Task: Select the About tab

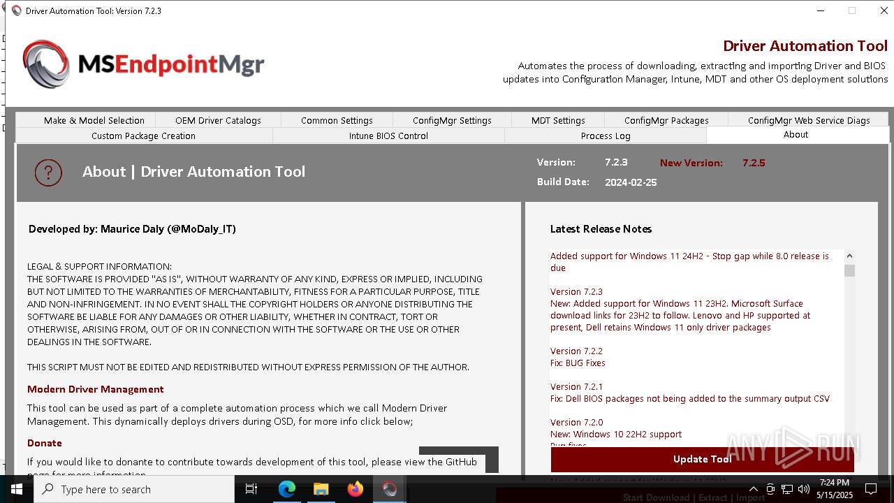Action: point(796,135)
